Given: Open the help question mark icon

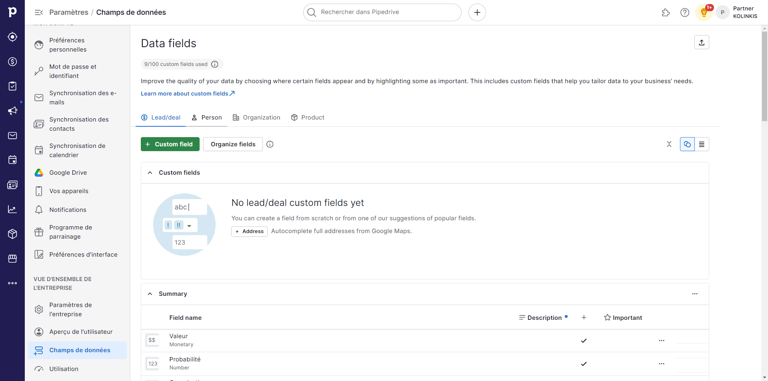Looking at the screenshot, I should [x=685, y=12].
